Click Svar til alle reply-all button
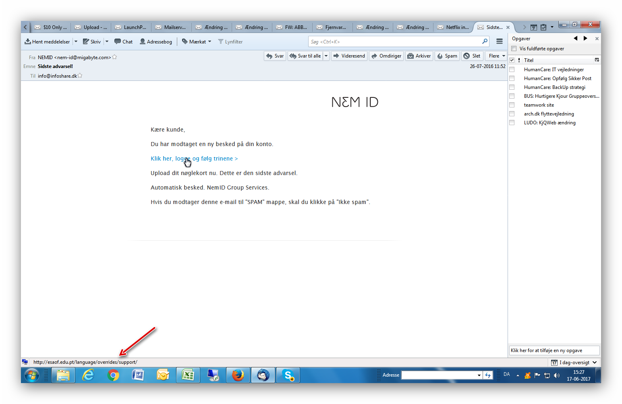This screenshot has height=404, width=622. point(305,56)
